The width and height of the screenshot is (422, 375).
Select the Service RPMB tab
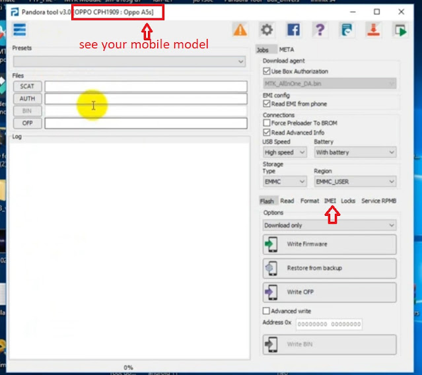click(x=378, y=201)
